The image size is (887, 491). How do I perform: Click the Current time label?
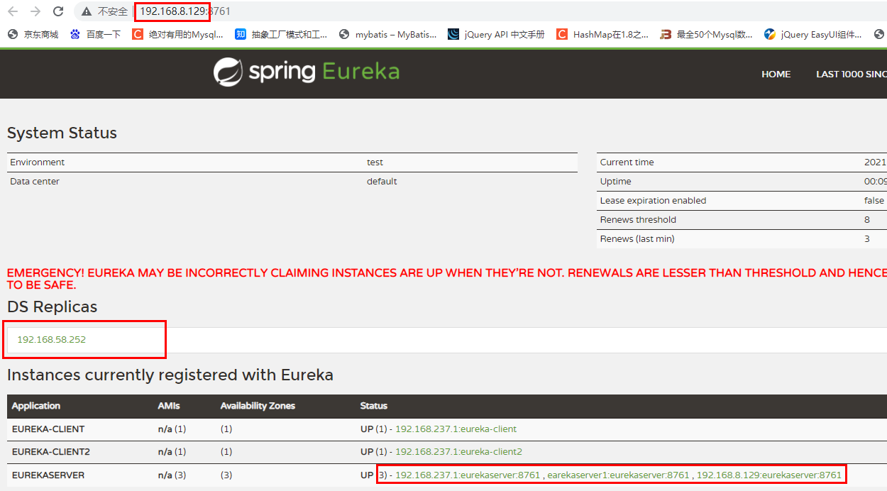tap(627, 162)
